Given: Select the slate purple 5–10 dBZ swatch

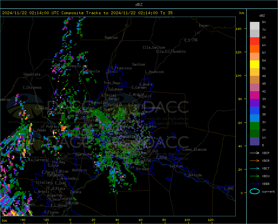Looking at the screenshot, I should pyautogui.click(x=255, y=141).
